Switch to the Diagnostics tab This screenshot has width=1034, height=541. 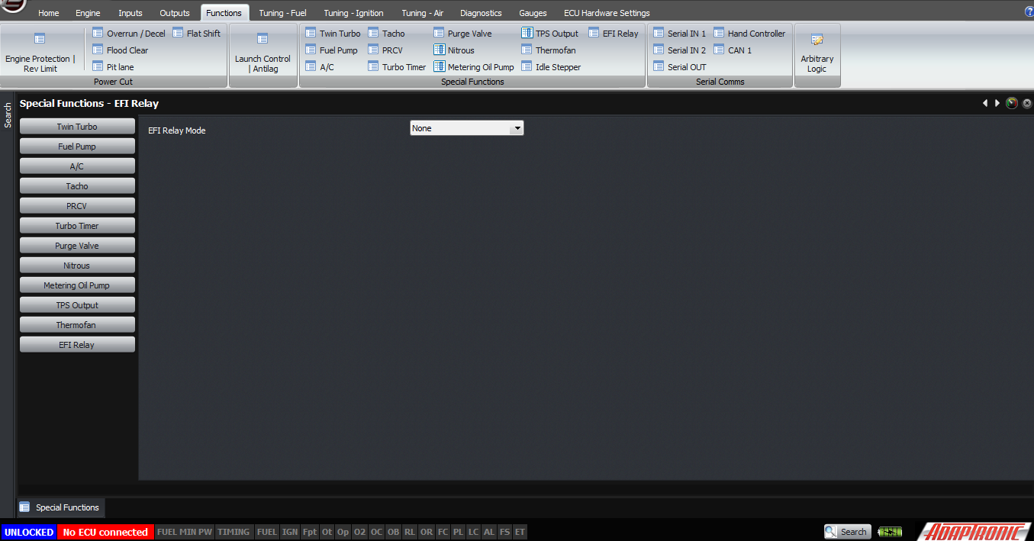click(x=481, y=13)
